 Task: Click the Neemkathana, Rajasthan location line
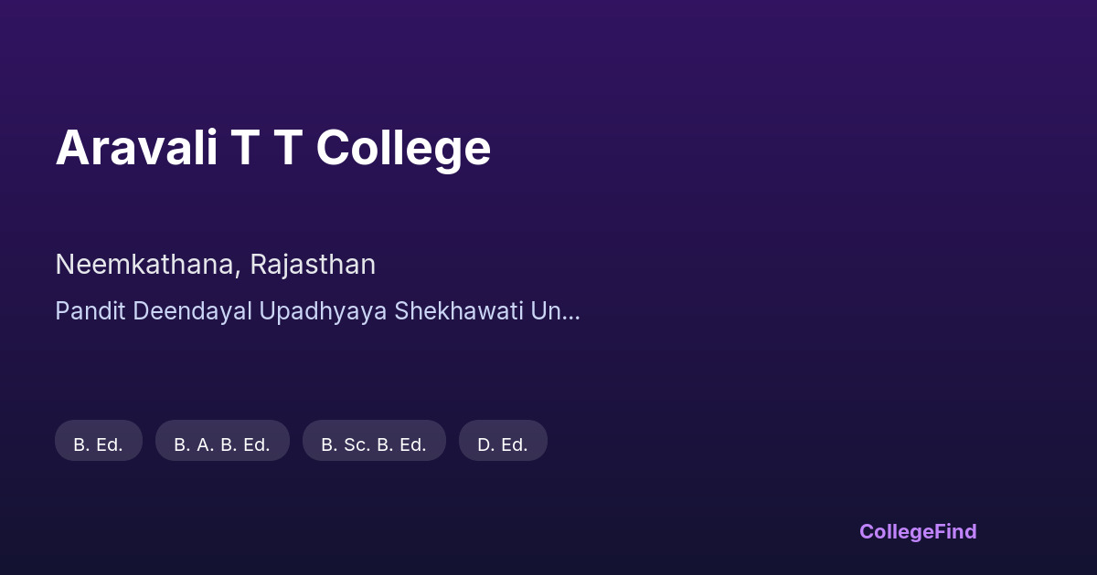(215, 265)
